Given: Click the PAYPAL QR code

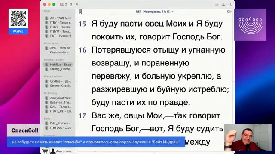Looking at the screenshot, I should [x=18, y=18].
